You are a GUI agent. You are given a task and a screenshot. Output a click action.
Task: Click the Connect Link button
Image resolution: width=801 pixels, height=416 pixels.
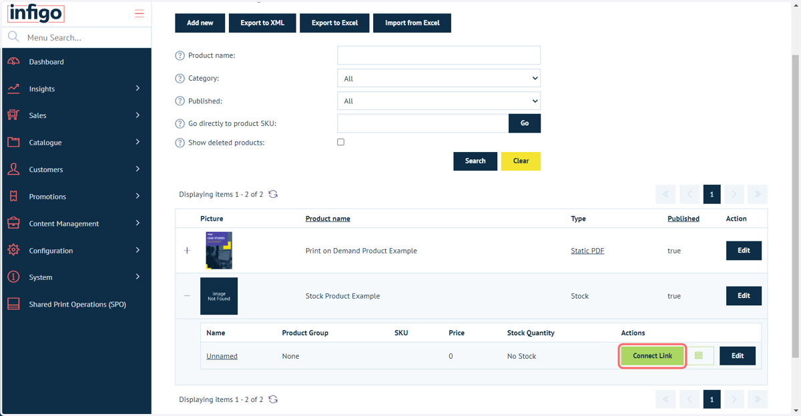pyautogui.click(x=653, y=356)
